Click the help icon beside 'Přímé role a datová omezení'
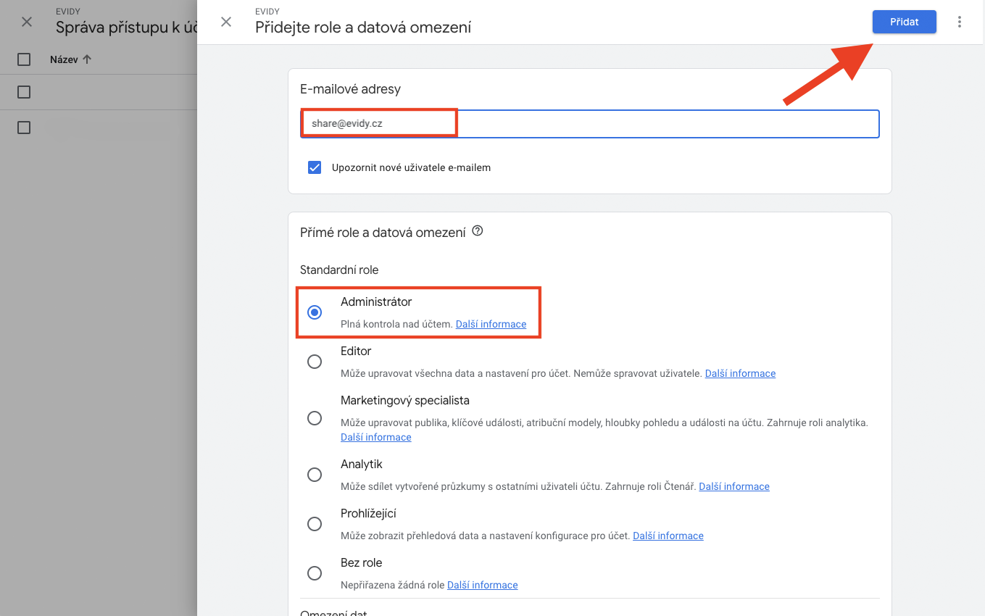This screenshot has width=985, height=616. pyautogui.click(x=477, y=232)
